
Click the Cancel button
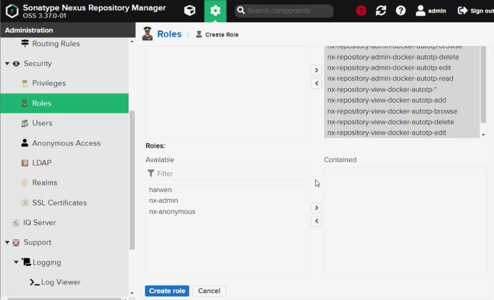(x=209, y=291)
